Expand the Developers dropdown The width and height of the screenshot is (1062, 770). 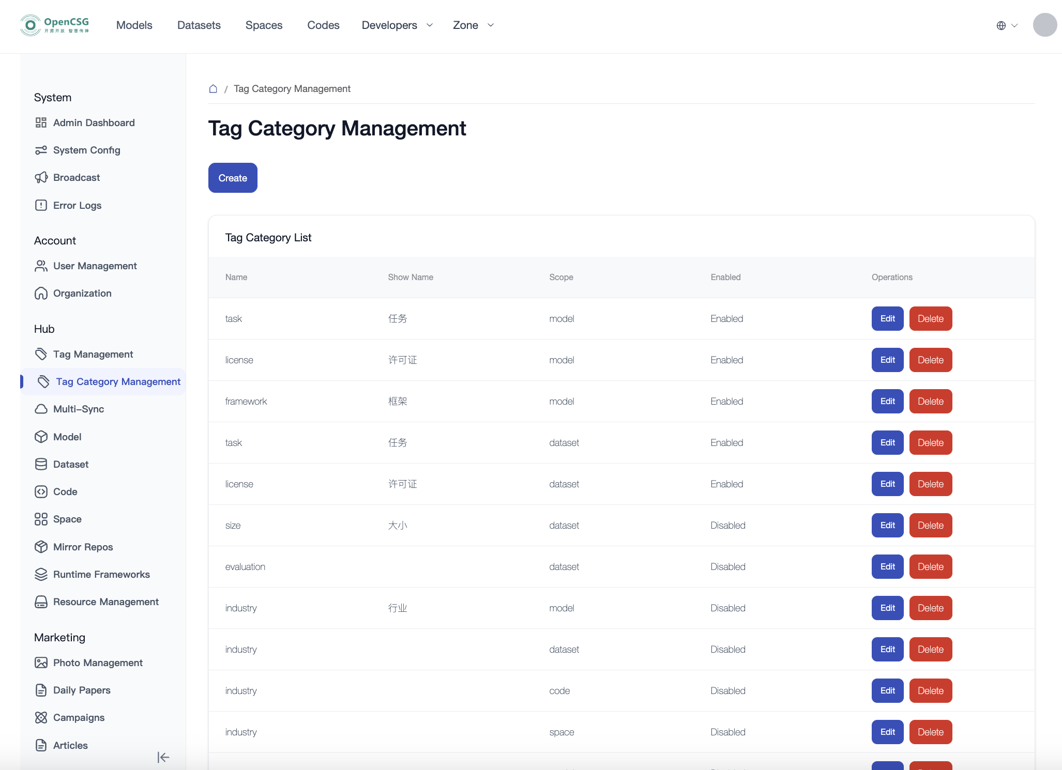pos(397,25)
